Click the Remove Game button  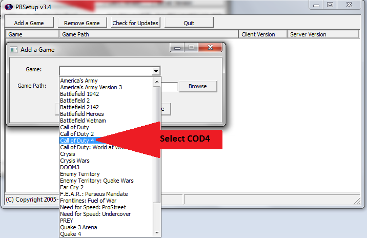pyautogui.click(x=82, y=23)
